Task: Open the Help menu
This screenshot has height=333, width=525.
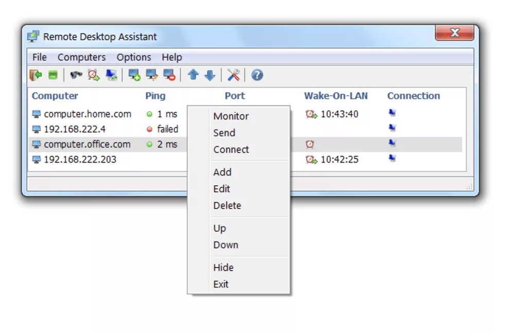Action: tap(172, 57)
